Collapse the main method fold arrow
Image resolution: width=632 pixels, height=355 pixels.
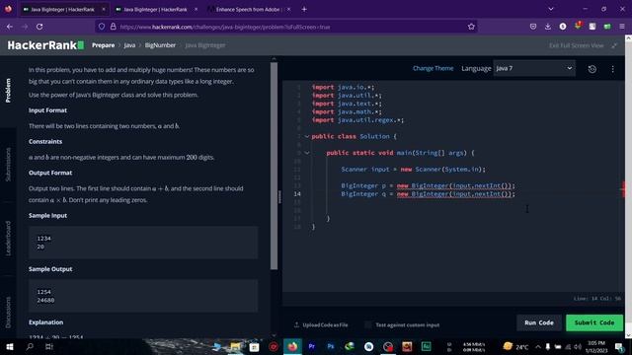click(x=307, y=153)
